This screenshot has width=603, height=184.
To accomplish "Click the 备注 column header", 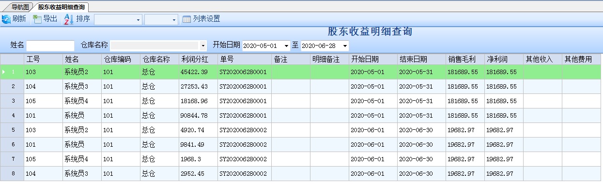I will point(291,59).
